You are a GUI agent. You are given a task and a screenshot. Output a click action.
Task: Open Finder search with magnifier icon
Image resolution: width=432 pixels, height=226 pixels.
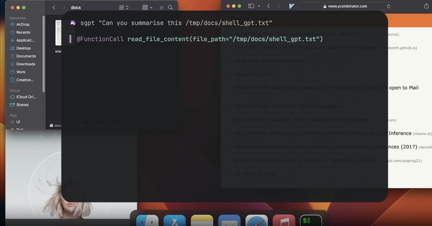click(170, 8)
